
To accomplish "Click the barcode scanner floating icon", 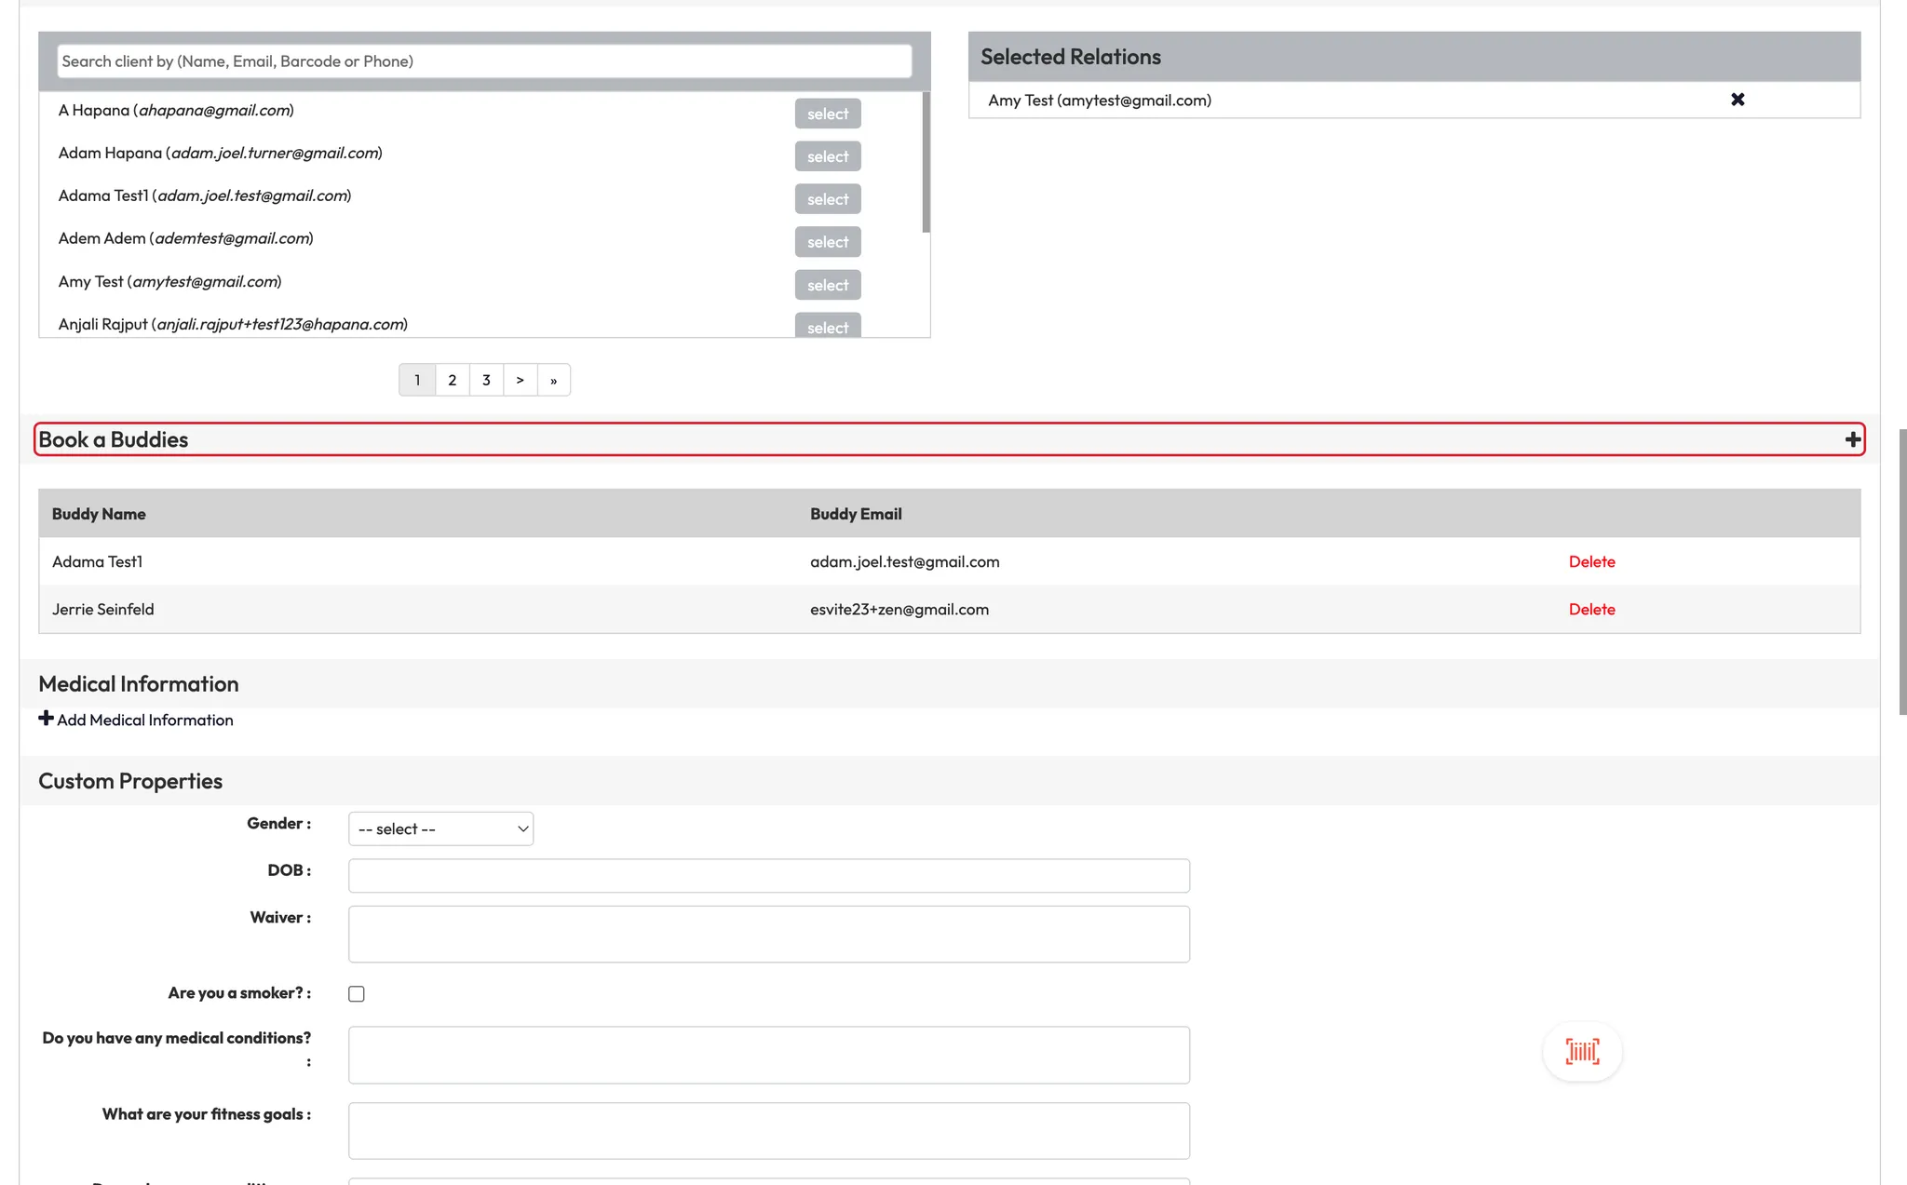I will coord(1582,1052).
